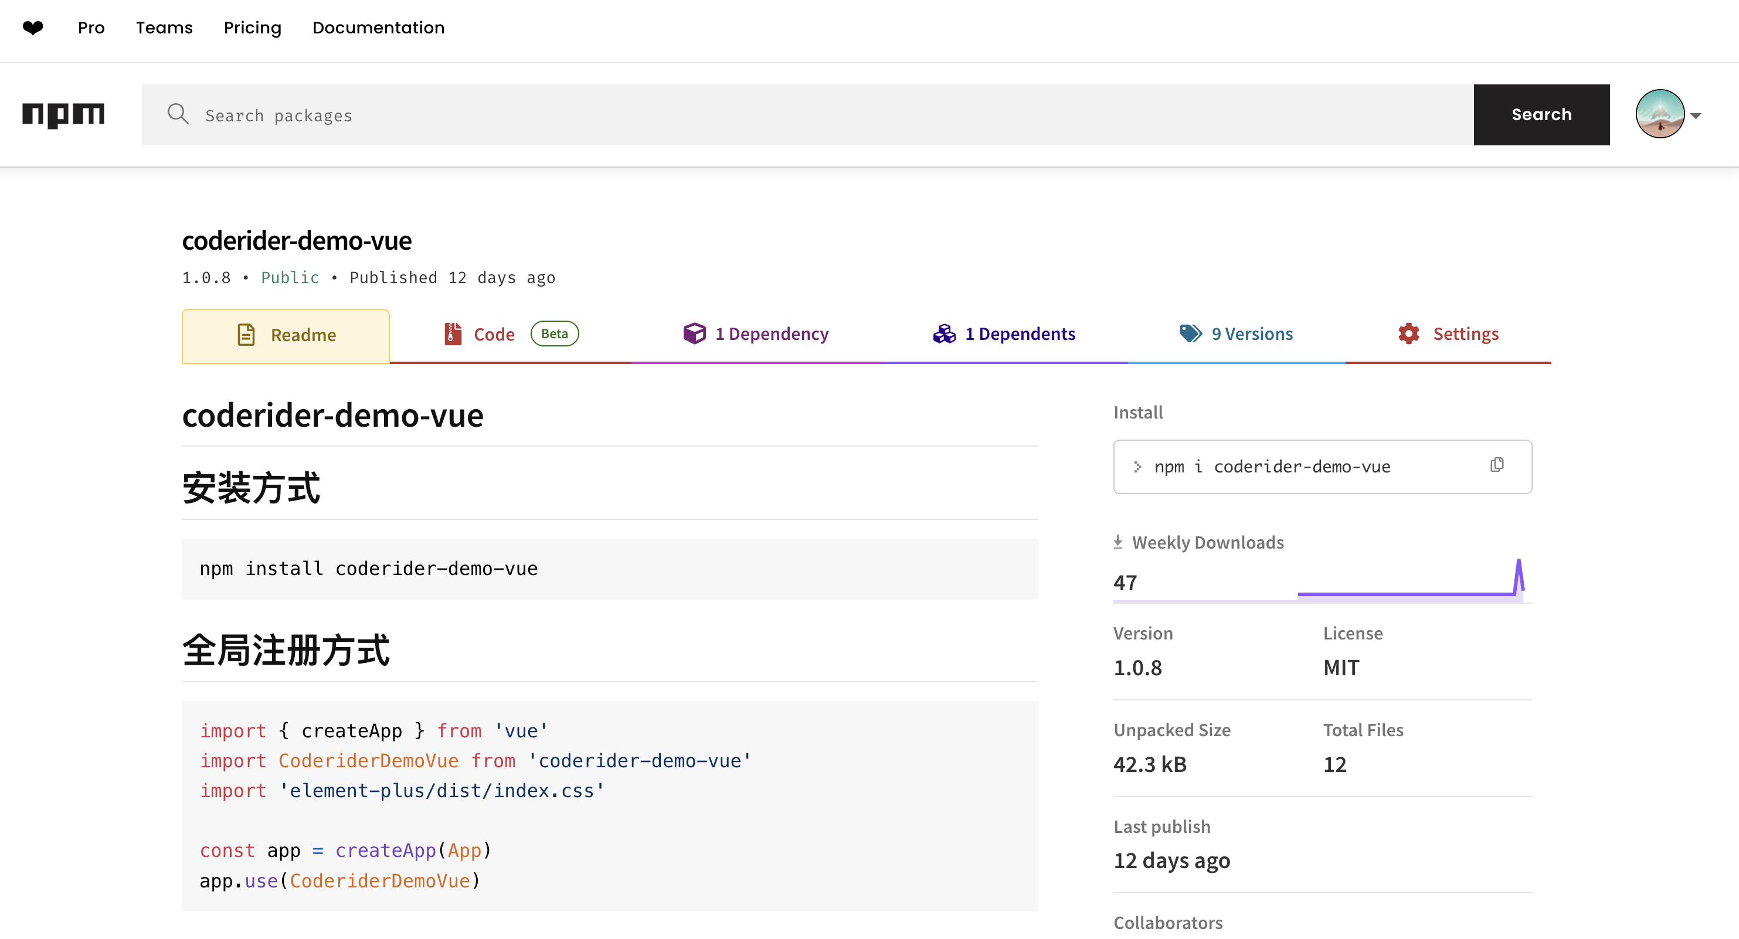Viewport: 1739px width, 939px height.
Task: Expand the account dropdown arrow
Action: click(1696, 115)
